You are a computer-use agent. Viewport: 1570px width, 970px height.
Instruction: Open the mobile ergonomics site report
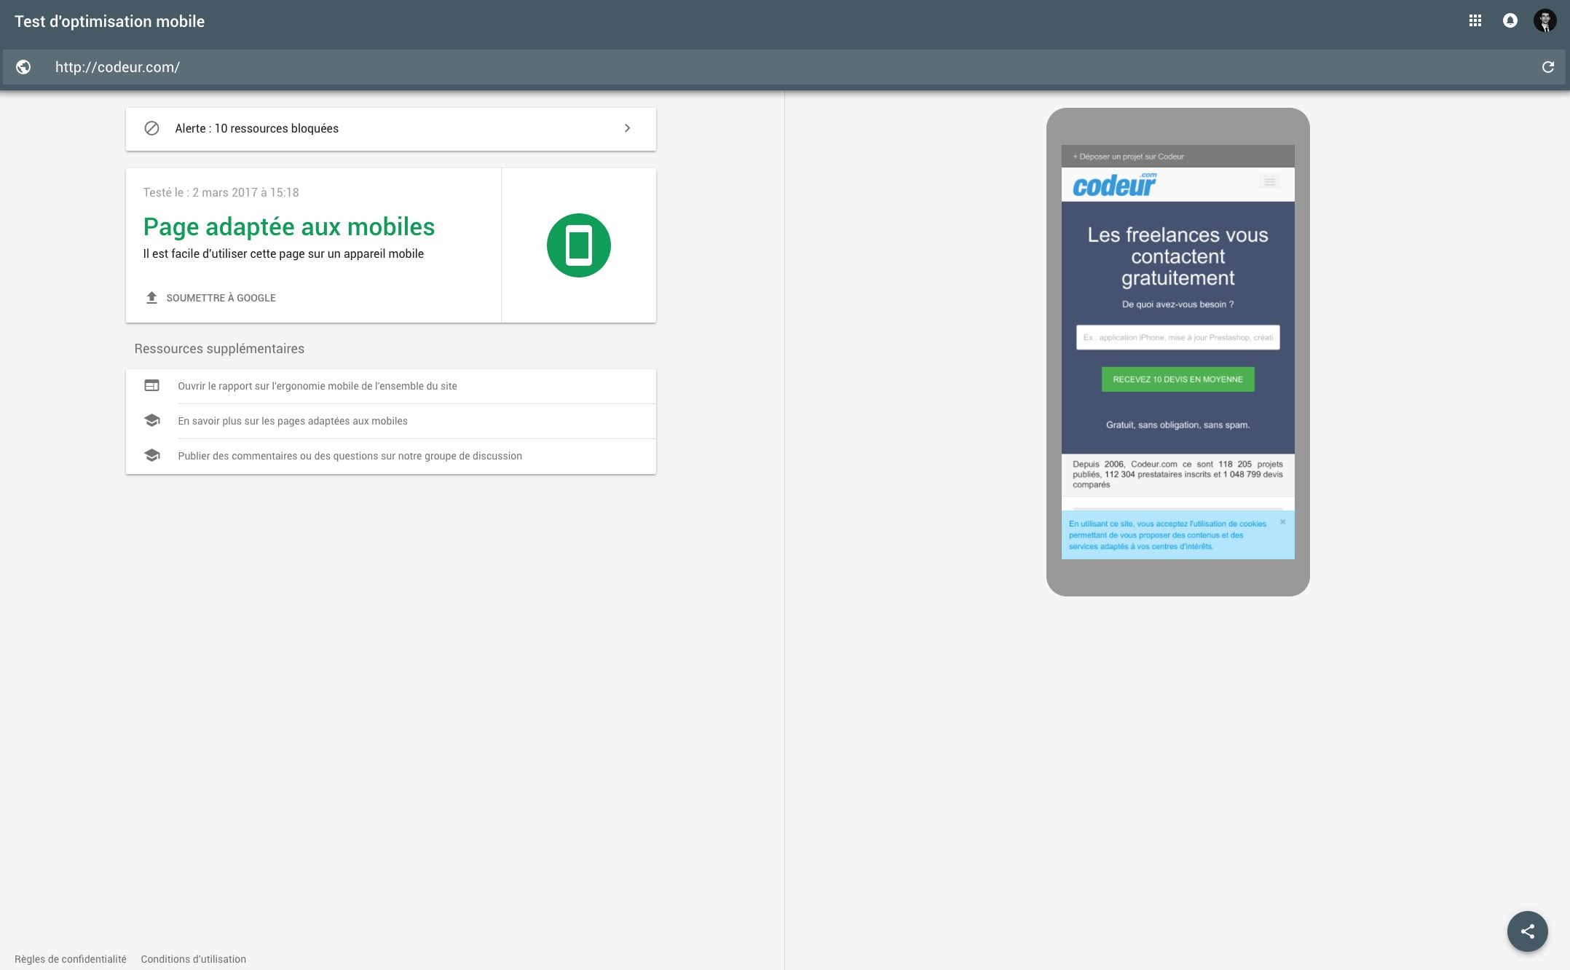pyautogui.click(x=317, y=386)
